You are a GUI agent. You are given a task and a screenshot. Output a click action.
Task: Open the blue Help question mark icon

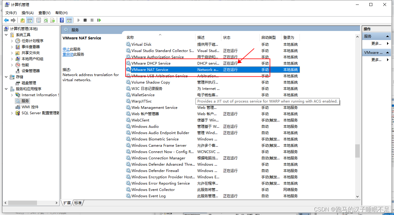pos(62,20)
